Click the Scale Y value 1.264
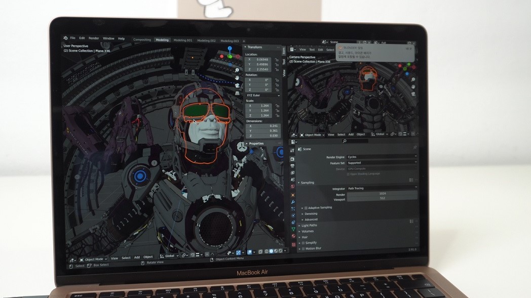 point(258,110)
